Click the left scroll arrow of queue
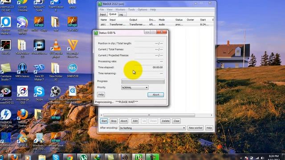Image resolution: width=285 pixels, height=160 pixels. 102,115
